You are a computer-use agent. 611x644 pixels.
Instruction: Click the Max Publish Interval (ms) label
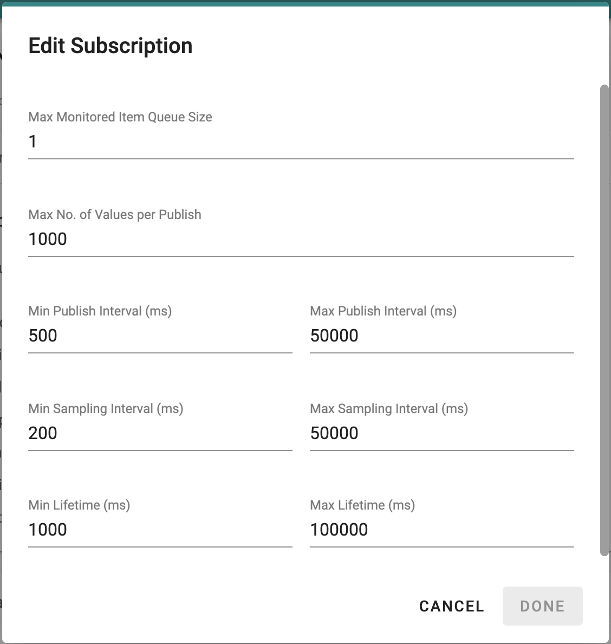(383, 311)
